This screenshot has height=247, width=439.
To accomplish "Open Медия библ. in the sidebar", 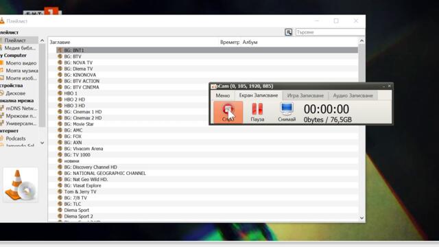I will [19, 48].
